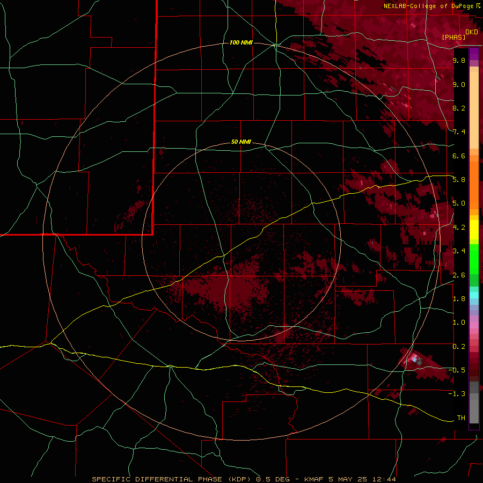Click the 9.8 value on the color scale
Image resolution: width=483 pixels, height=483 pixels.
459,61
